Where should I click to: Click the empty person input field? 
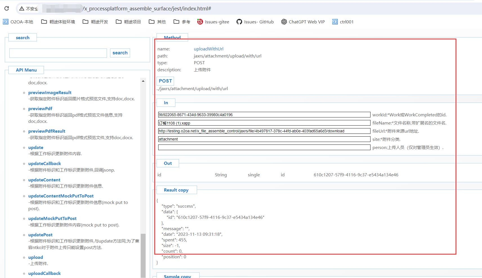coord(264,147)
